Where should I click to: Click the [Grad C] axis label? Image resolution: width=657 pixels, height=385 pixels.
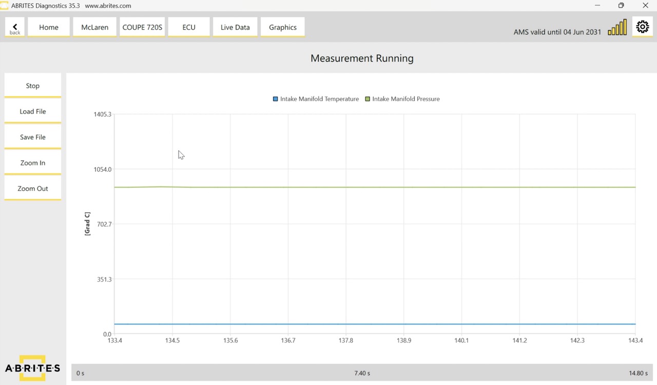pos(87,224)
